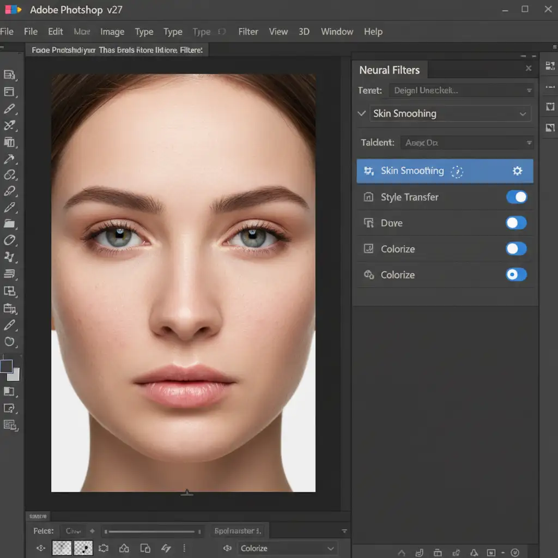Click the first checkered thumbnail in bottom bar

tap(62, 548)
